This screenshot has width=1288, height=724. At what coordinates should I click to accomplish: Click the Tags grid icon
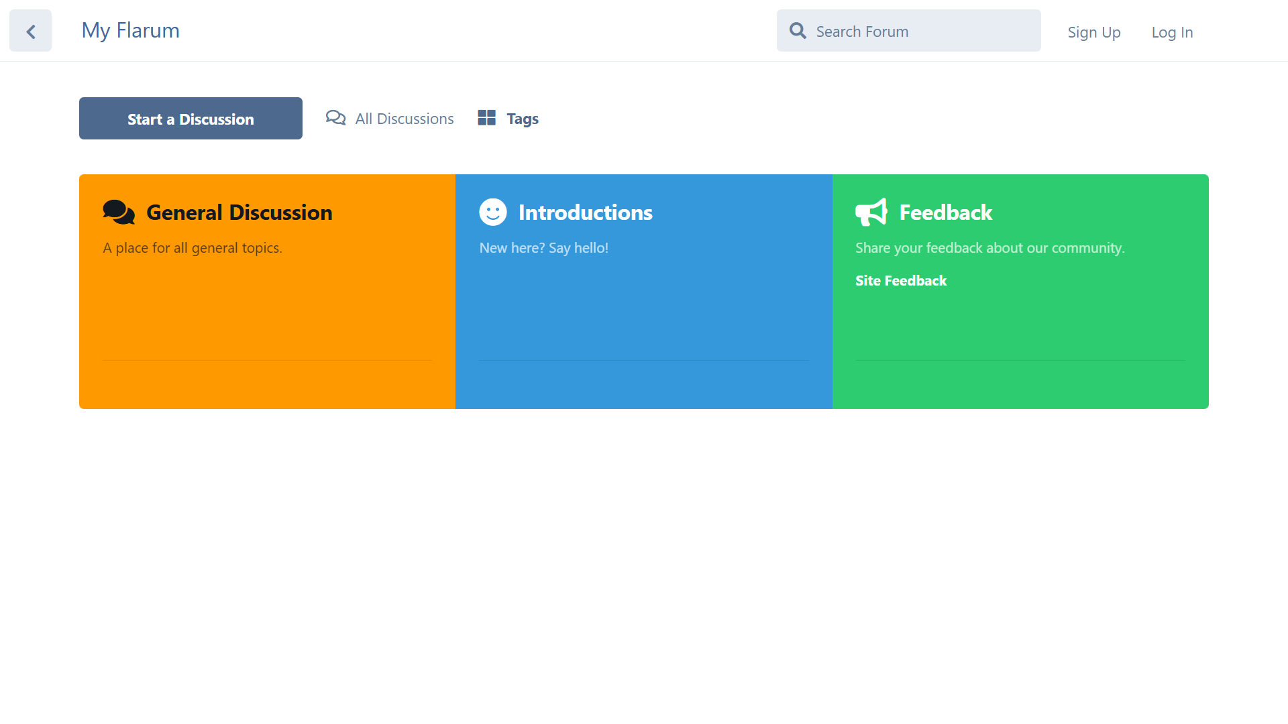(486, 118)
